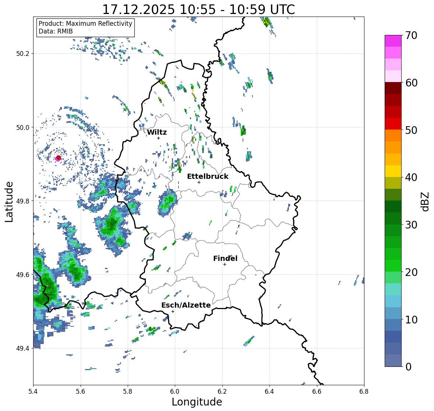Click the 'Data: RMIB' text

56,31
